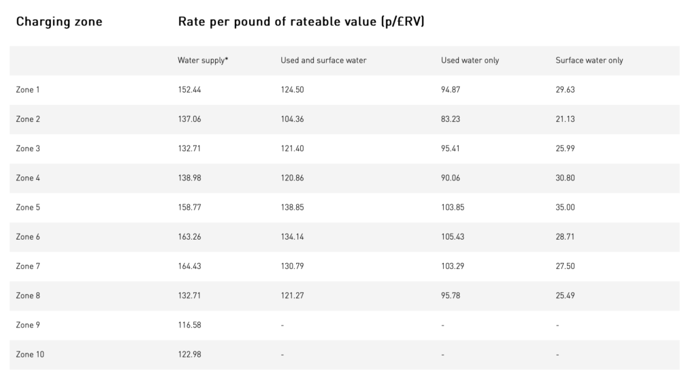Click Zone 6 water supply value 163.26

[x=189, y=237]
